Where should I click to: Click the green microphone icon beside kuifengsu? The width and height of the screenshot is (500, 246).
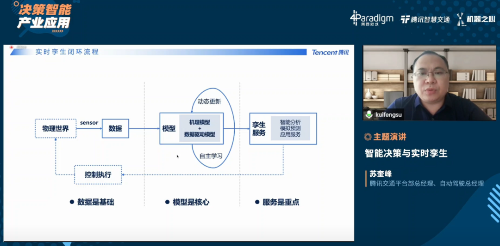point(369,114)
